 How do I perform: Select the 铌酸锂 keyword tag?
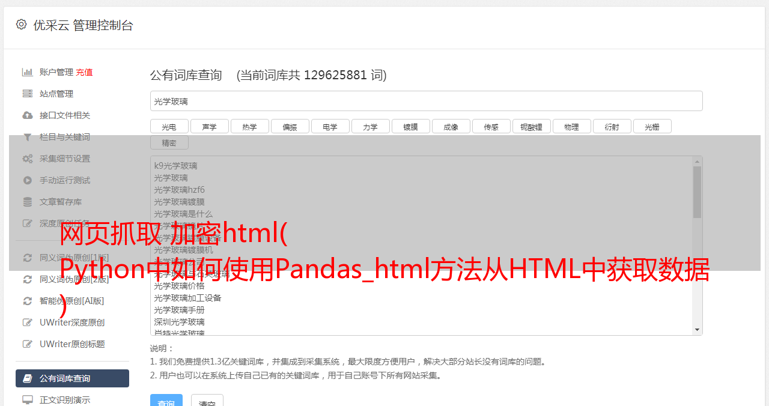tap(531, 126)
